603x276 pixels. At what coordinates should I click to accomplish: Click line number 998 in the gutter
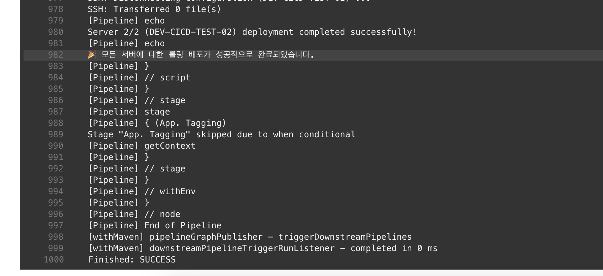56,237
